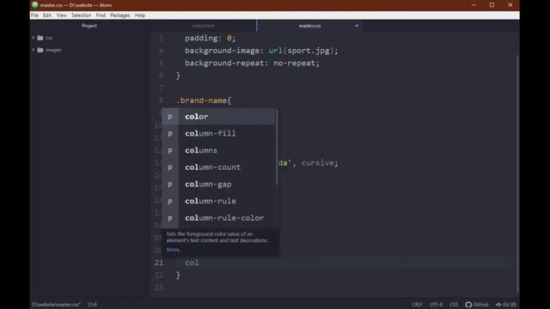Open the Packages menu
Viewport: 550px width, 309px height.
[x=120, y=15]
